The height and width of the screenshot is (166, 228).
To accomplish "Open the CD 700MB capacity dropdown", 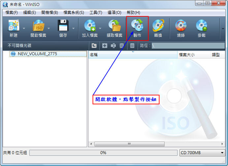I will tap(202, 152).
